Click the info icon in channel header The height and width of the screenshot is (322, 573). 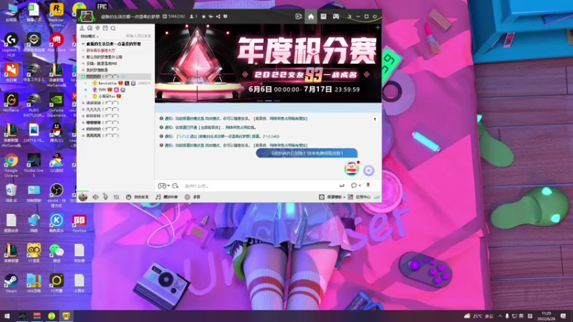pos(225,16)
